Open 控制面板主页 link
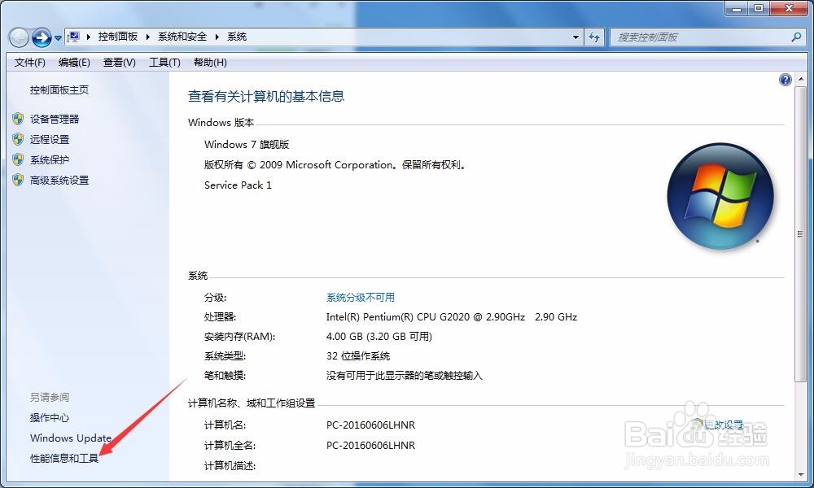Image resolution: width=814 pixels, height=488 pixels. click(x=59, y=89)
